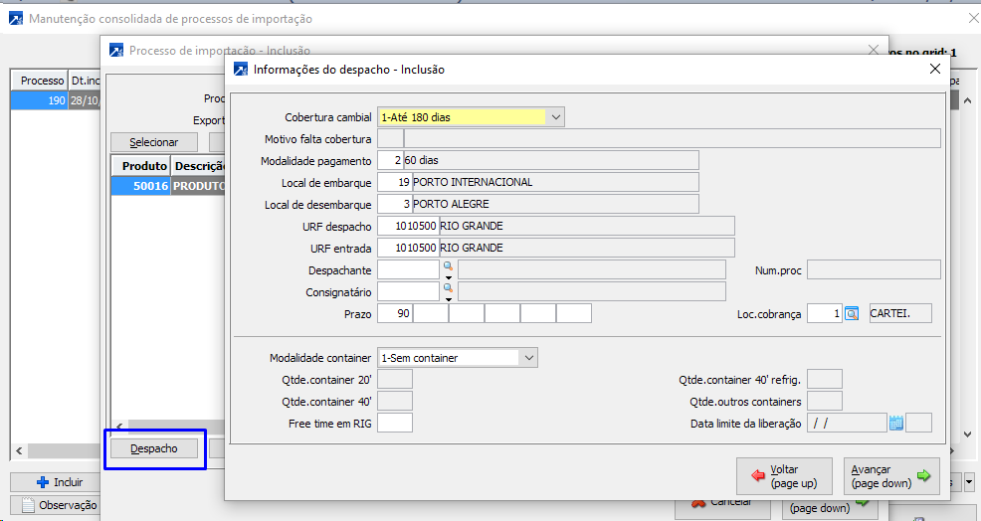Click the Despachante code input field
This screenshot has height=521, width=981.
click(x=408, y=270)
